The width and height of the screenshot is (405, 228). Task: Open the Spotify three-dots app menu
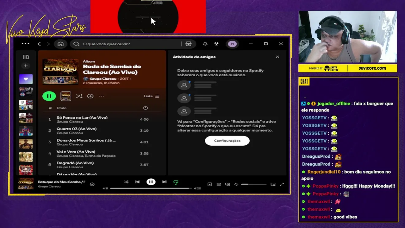click(26, 44)
